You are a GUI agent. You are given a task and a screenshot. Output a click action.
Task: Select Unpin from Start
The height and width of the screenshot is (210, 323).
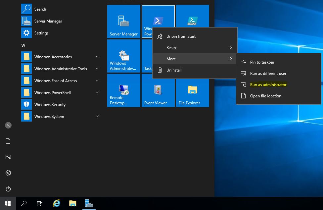click(x=195, y=36)
